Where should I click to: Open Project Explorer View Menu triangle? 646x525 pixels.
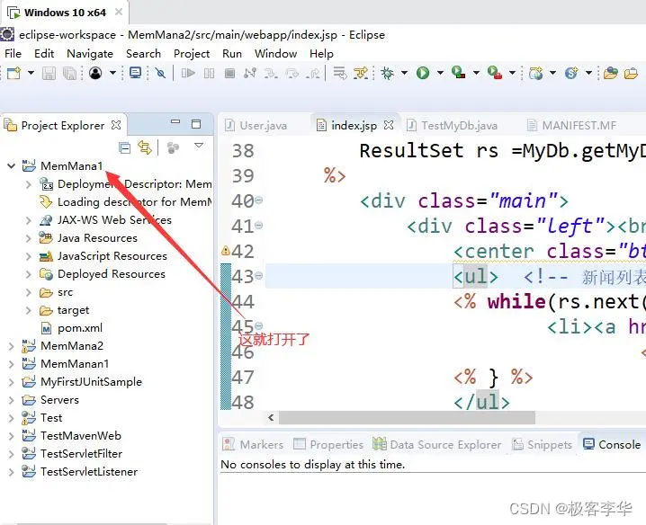pyautogui.click(x=199, y=146)
